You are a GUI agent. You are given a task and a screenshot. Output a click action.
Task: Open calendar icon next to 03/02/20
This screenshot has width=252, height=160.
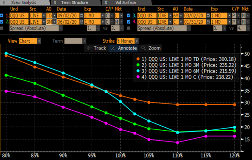pyautogui.click(x=208, y=16)
